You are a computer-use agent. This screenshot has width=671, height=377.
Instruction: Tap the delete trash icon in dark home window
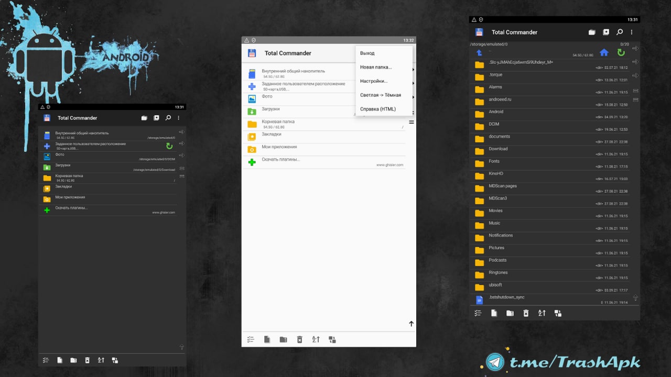pos(87,360)
